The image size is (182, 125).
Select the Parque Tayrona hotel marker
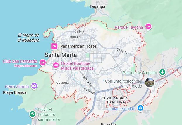(148, 27)
